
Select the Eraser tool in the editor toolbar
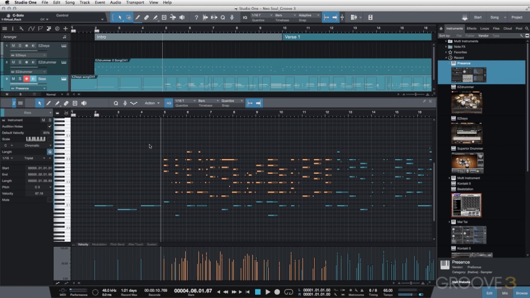click(66, 103)
